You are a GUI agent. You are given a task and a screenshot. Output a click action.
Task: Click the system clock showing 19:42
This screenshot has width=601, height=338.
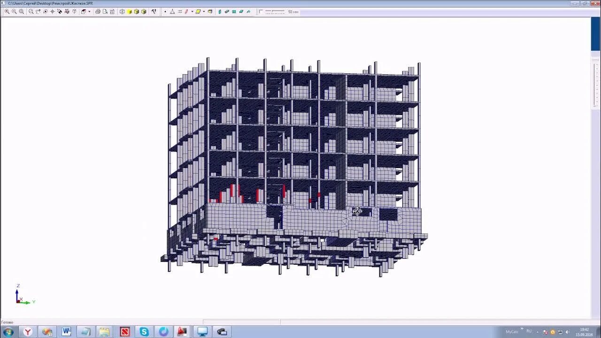(x=584, y=332)
